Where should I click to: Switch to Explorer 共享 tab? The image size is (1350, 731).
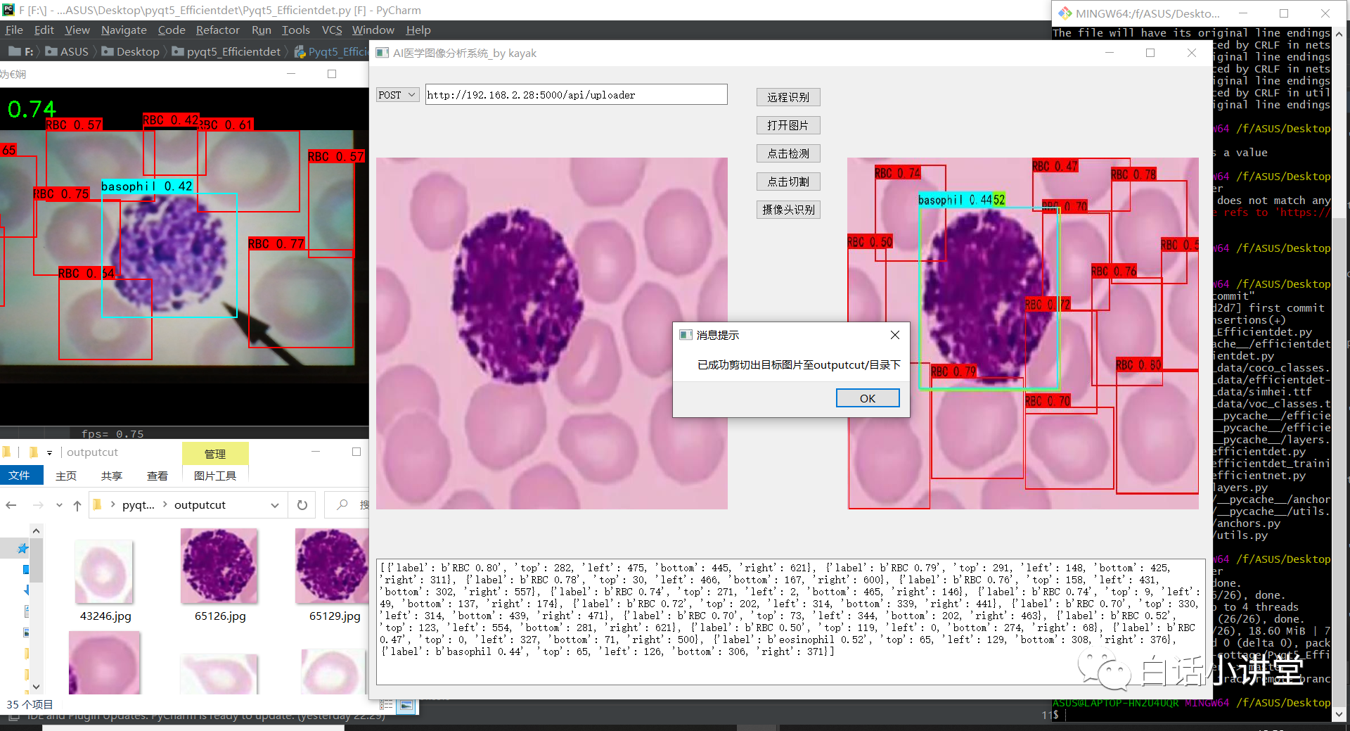(112, 476)
